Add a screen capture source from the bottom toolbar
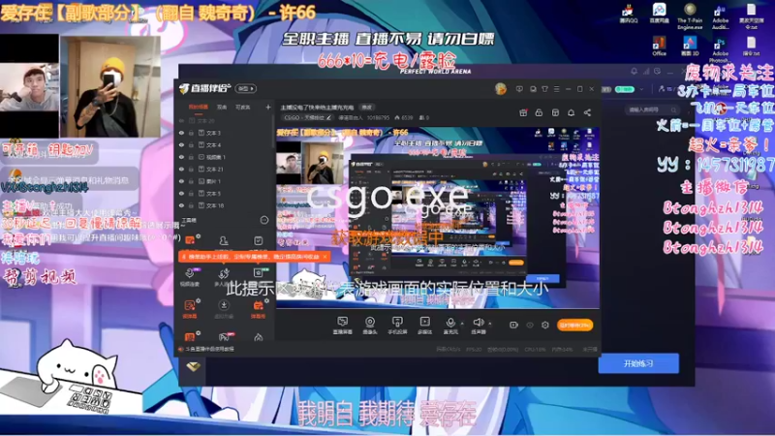 (x=342, y=325)
